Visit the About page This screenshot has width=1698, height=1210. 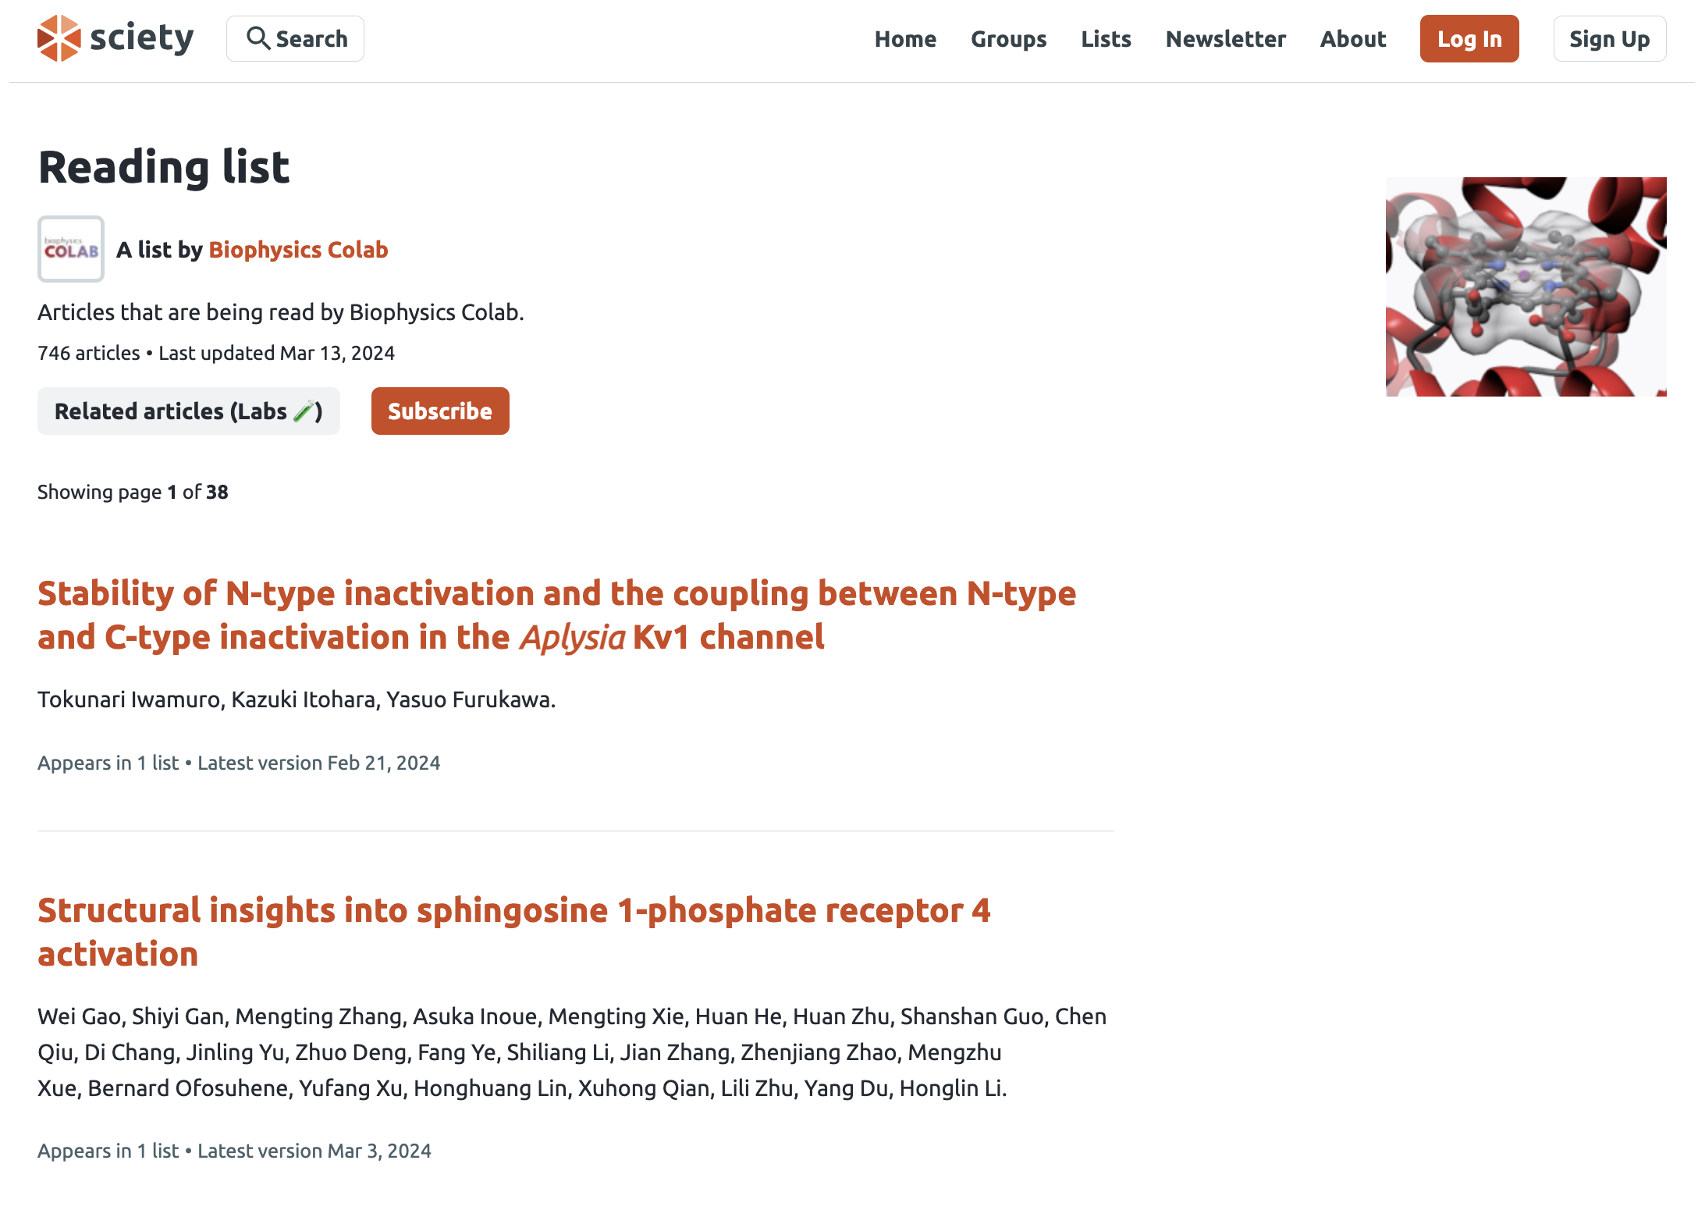click(x=1352, y=39)
